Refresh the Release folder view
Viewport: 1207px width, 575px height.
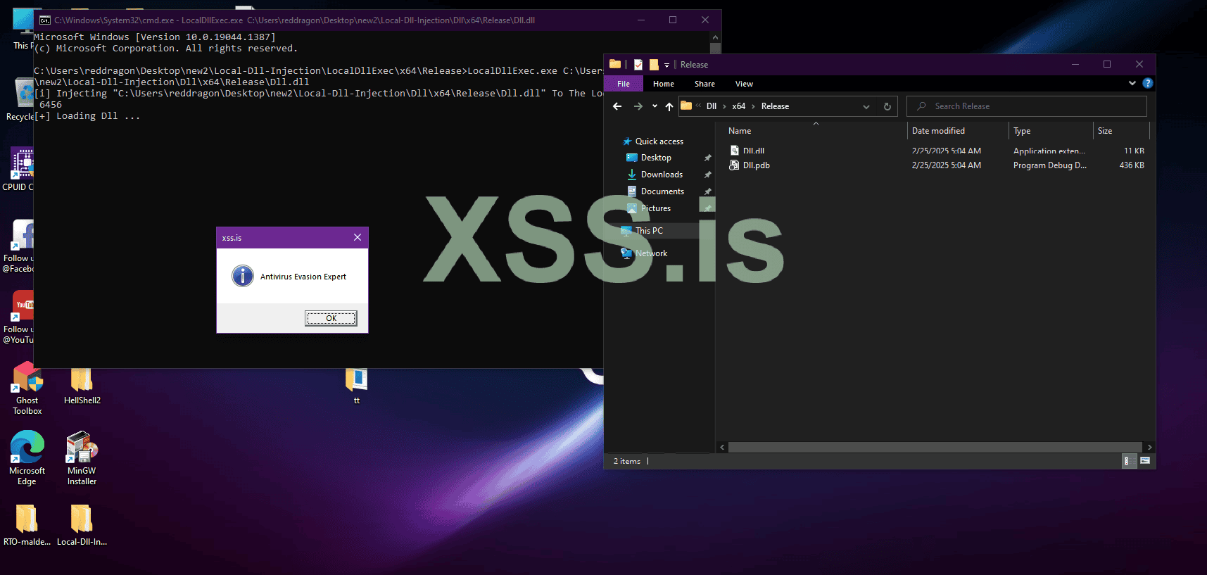(887, 106)
